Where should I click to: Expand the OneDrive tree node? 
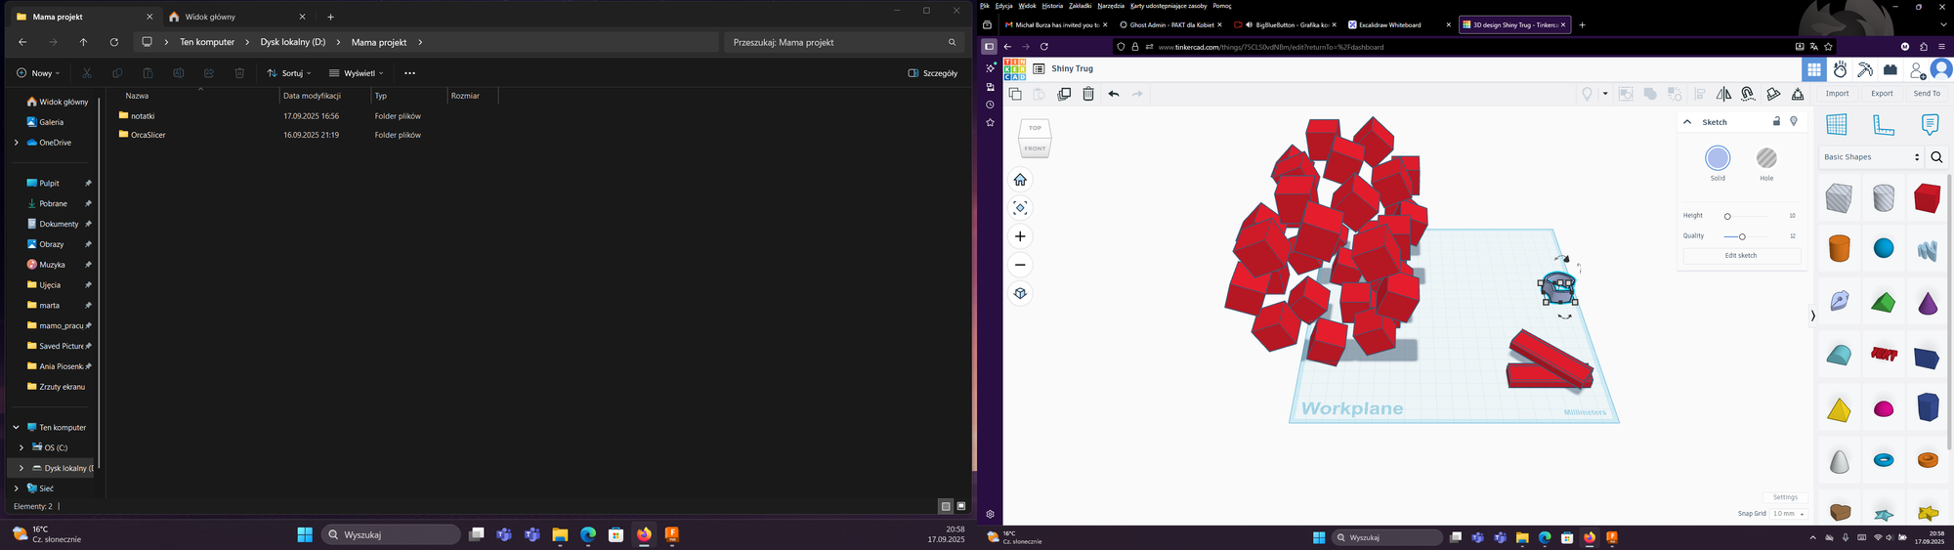click(16, 143)
